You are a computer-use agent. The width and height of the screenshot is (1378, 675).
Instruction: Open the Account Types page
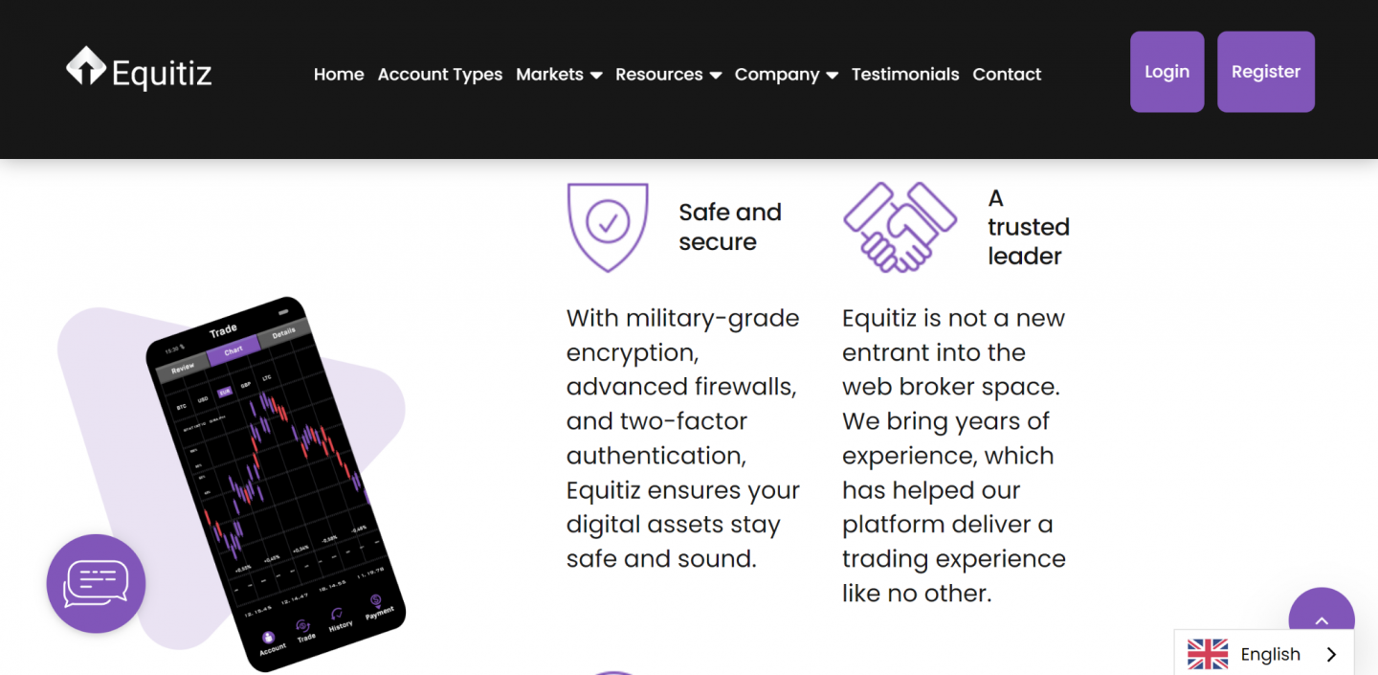[440, 74]
